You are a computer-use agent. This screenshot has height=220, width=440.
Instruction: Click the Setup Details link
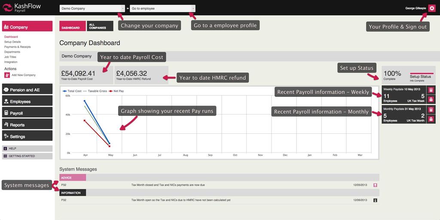click(x=12, y=42)
